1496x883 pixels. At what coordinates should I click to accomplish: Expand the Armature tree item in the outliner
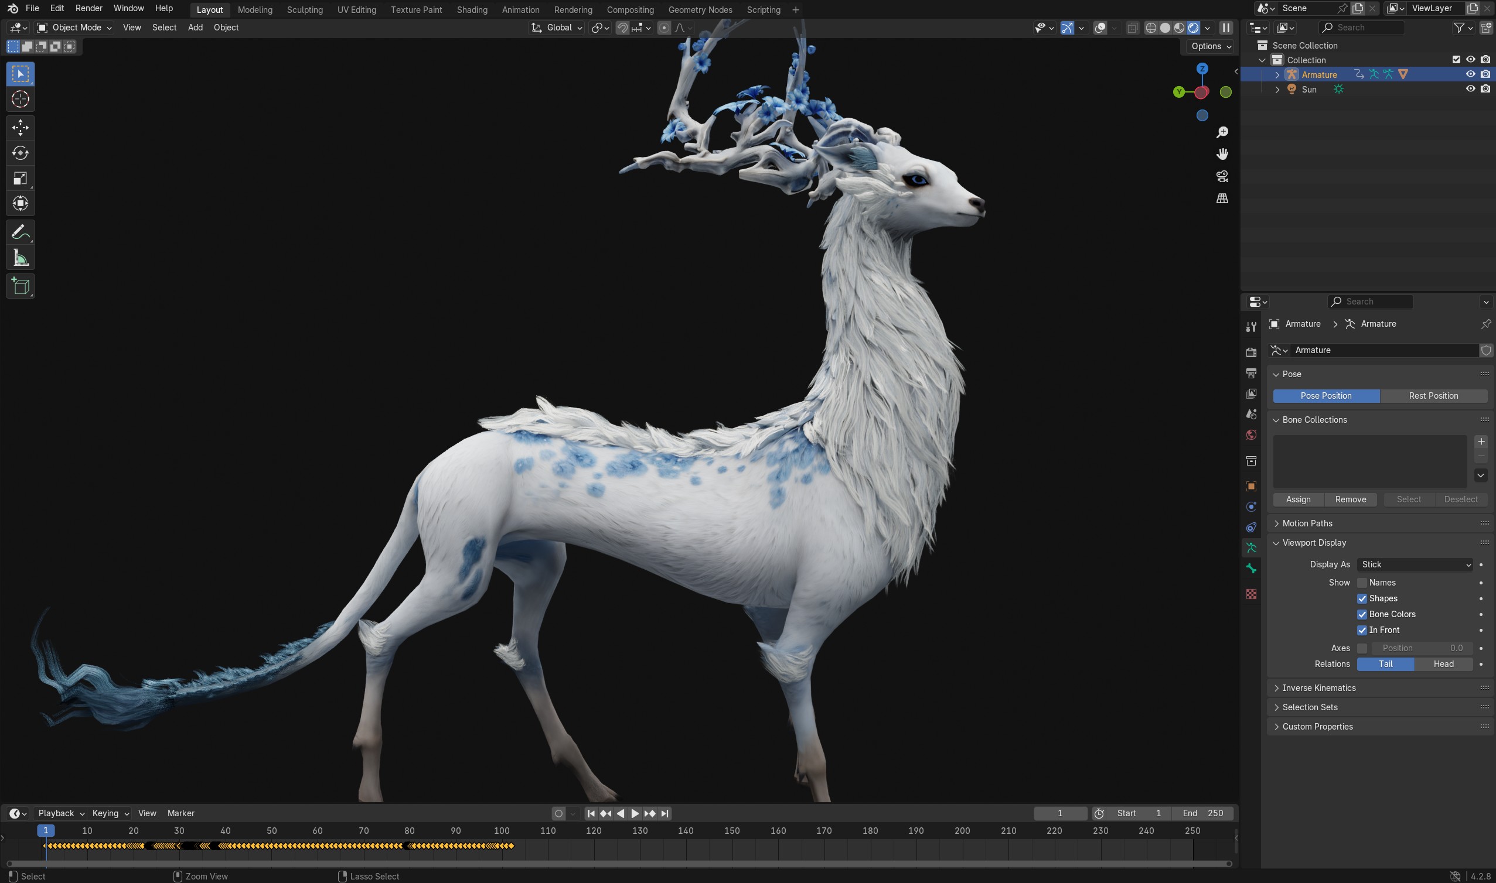pos(1277,74)
